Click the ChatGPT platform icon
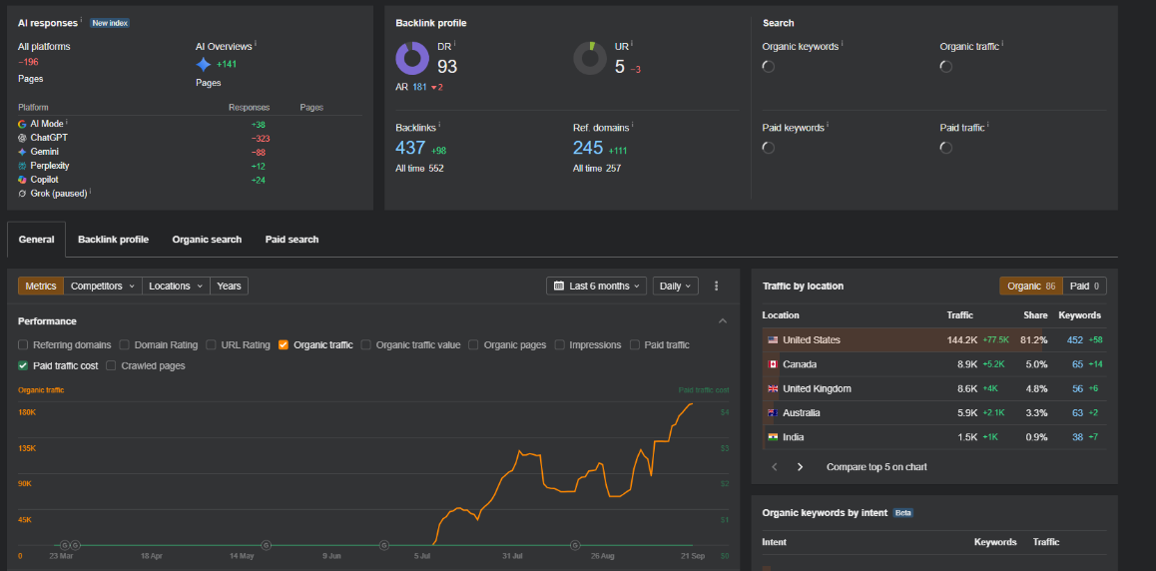Viewport: 1156px width, 571px height. 22,138
